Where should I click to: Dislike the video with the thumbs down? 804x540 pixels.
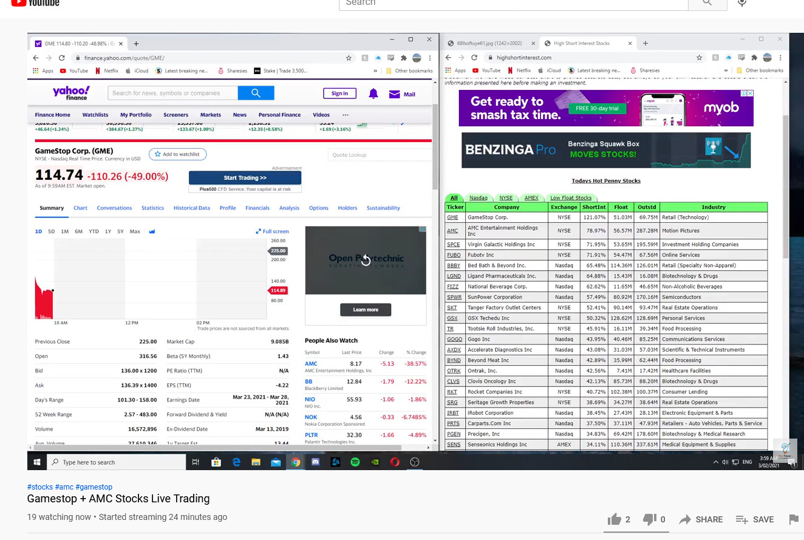point(650,519)
